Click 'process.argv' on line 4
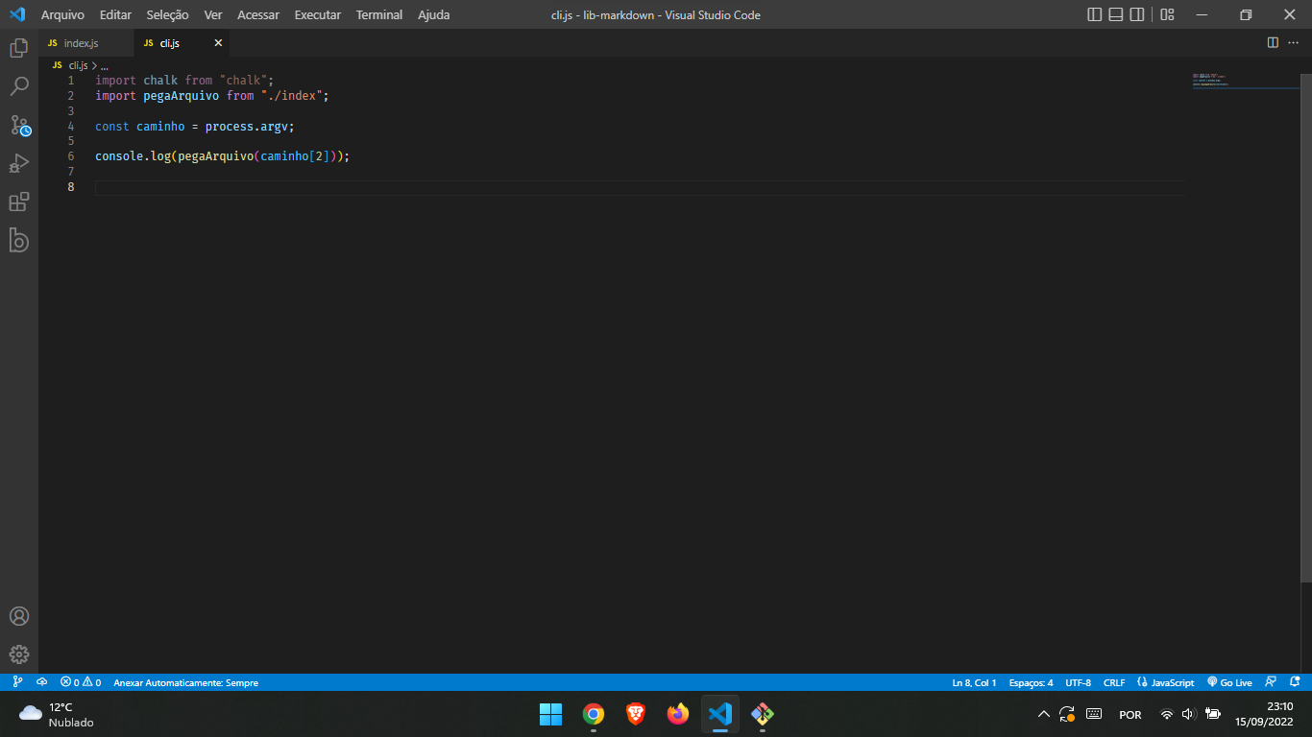The image size is (1312, 737). 246,127
